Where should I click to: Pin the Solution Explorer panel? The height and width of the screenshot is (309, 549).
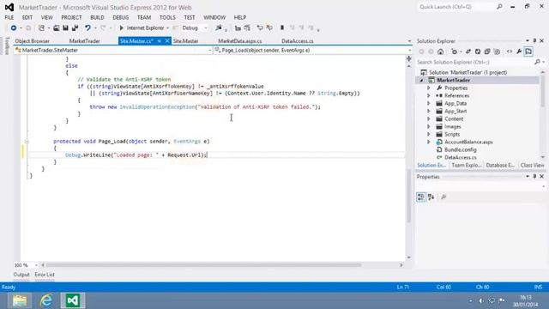tap(534, 40)
